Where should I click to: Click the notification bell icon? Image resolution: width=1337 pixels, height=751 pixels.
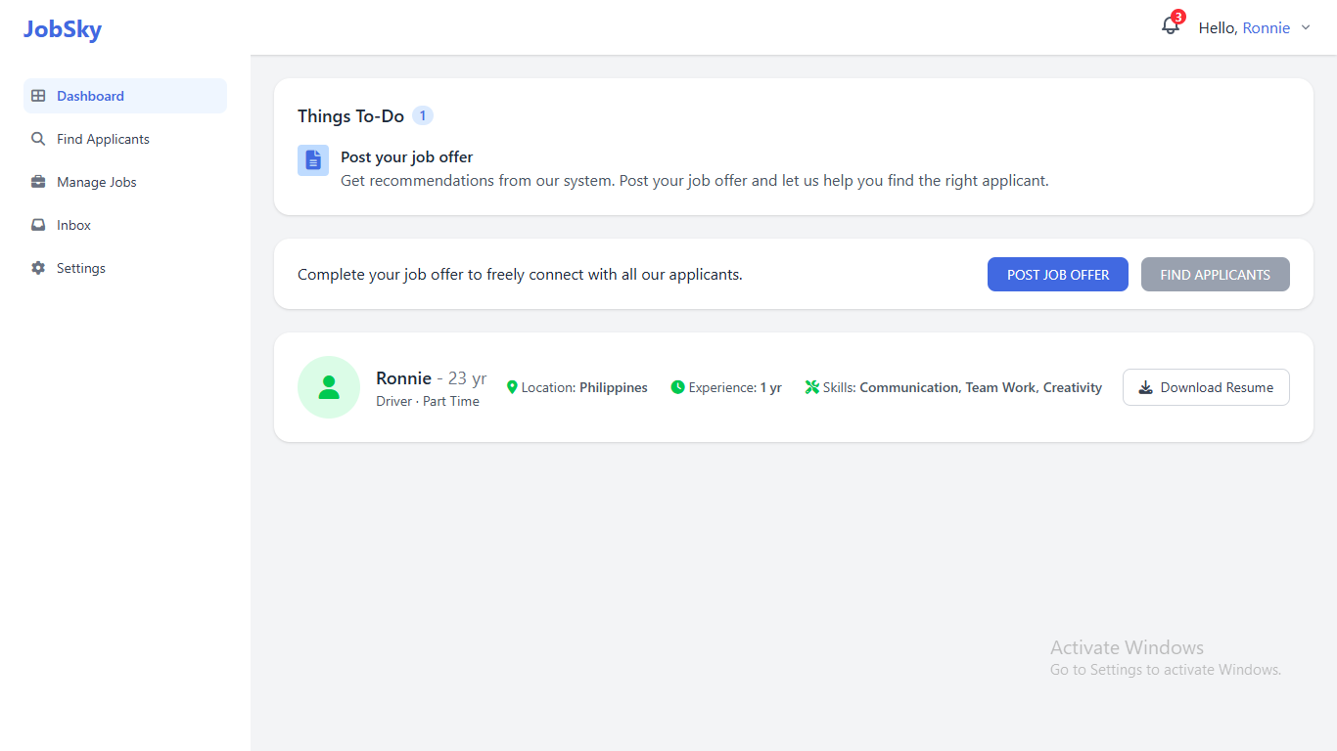1170,26
